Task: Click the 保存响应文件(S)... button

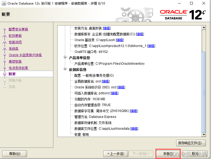Action: pos(191,143)
